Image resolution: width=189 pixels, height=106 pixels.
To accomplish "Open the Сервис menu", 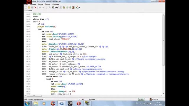I will coord(48,4).
